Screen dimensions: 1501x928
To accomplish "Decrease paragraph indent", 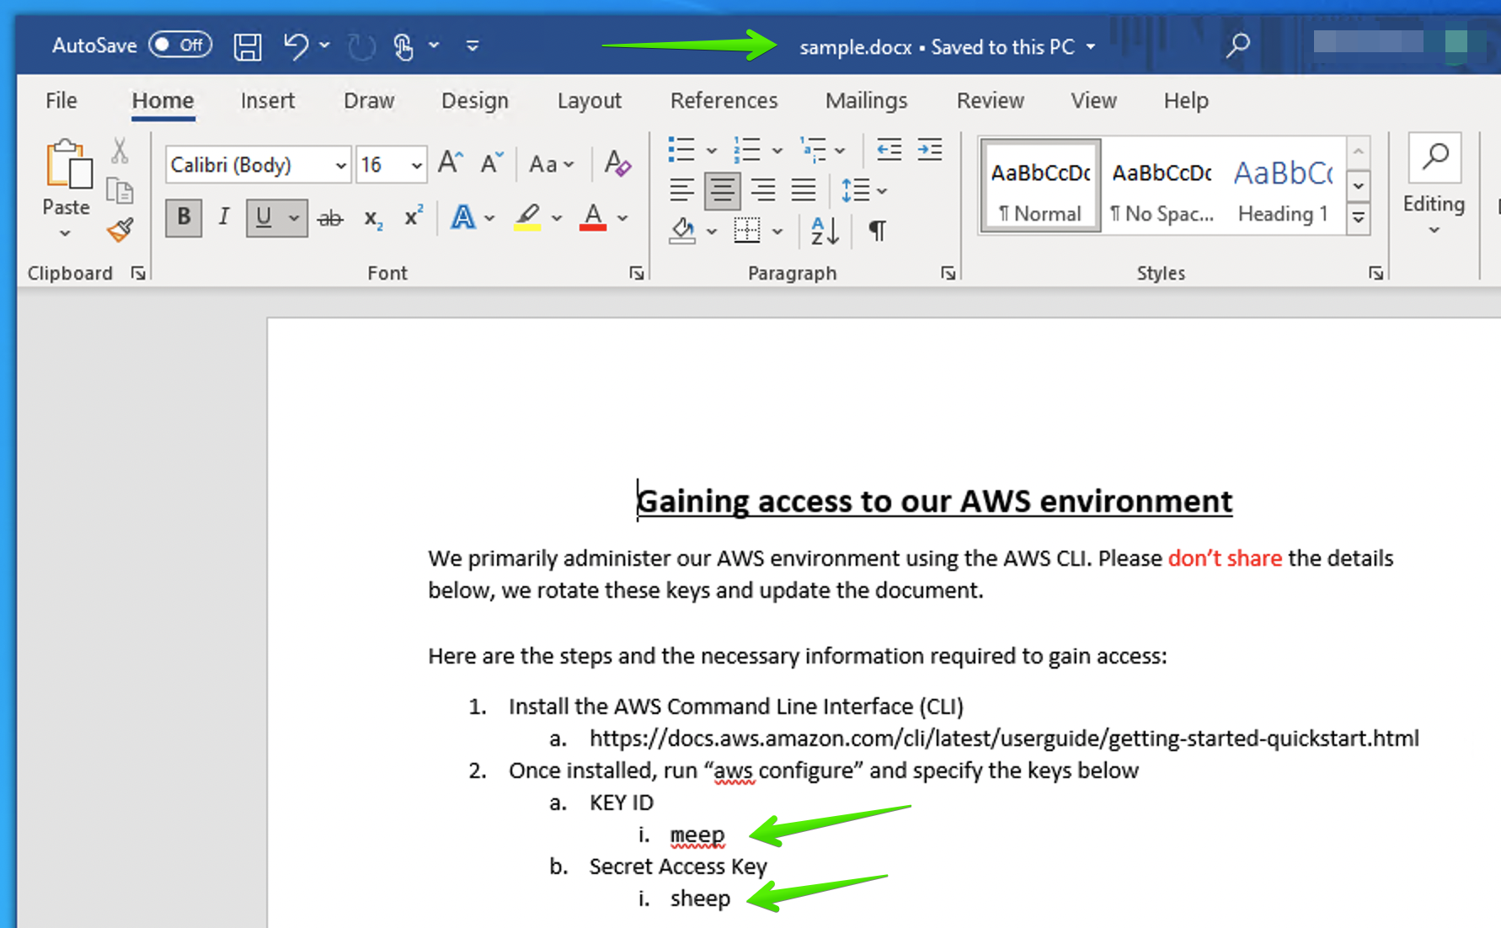I will [x=889, y=150].
